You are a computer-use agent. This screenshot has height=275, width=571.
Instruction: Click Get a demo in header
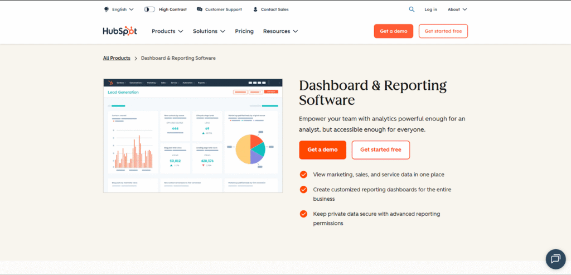coord(394,31)
